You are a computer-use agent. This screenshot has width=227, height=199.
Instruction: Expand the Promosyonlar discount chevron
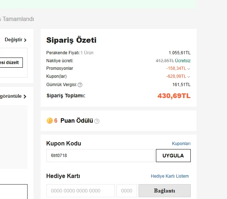(189, 69)
